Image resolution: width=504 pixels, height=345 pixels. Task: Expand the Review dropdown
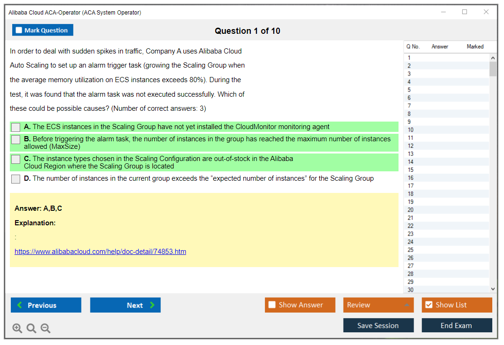tap(406, 305)
